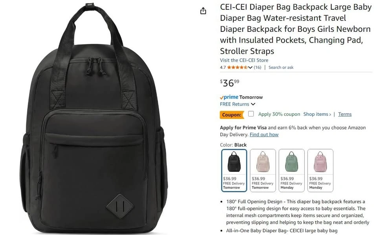This screenshot has width=377, height=235.
Task: Choose the pink backpack color option
Action: point(320,170)
